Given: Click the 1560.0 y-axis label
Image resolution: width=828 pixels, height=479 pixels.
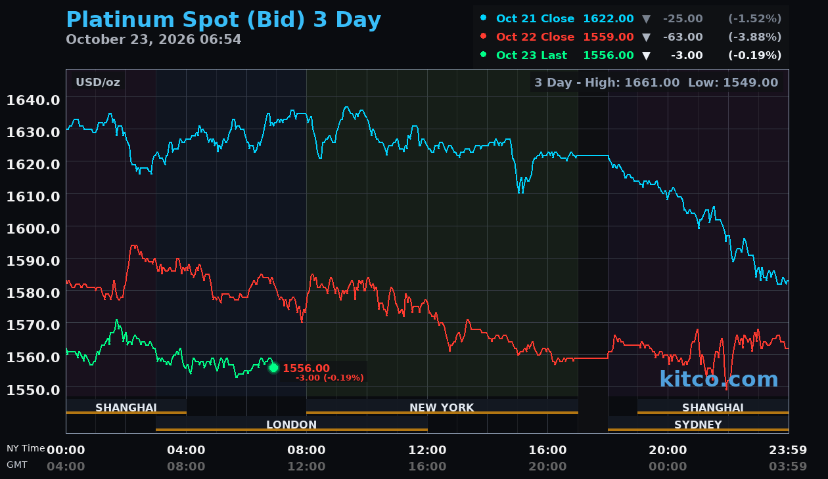Looking at the screenshot, I should coord(33,357).
